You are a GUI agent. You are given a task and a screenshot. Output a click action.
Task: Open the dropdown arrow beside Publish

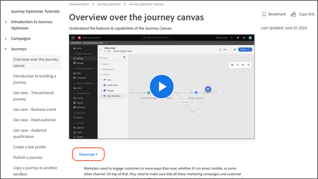click(x=250, y=50)
